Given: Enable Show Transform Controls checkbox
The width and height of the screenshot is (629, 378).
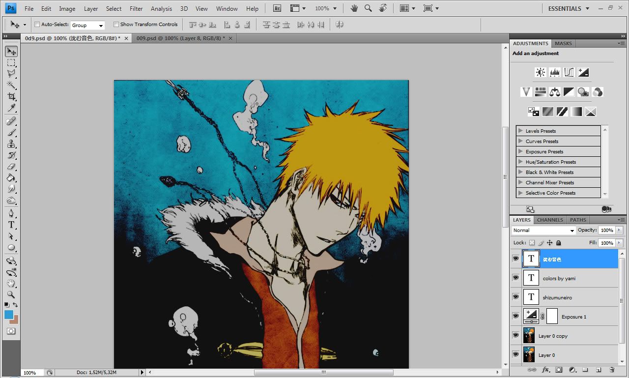Looking at the screenshot, I should coord(116,25).
